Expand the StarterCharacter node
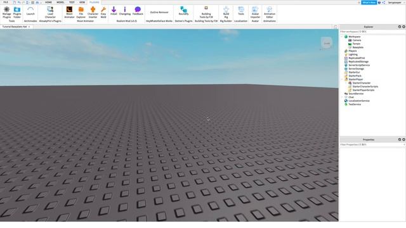This screenshot has height=228, width=406. point(346,83)
